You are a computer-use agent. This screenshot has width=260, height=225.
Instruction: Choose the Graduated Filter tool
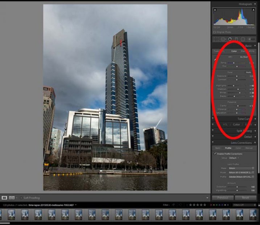pyautogui.click(x=236, y=39)
